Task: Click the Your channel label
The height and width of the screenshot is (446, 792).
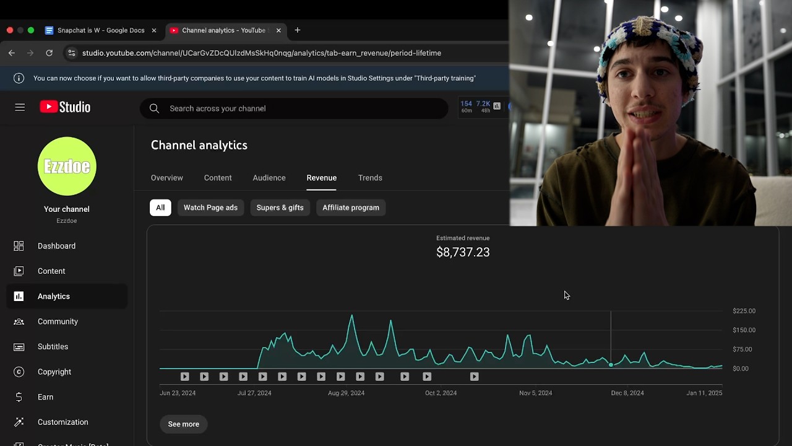Action: tap(67, 209)
